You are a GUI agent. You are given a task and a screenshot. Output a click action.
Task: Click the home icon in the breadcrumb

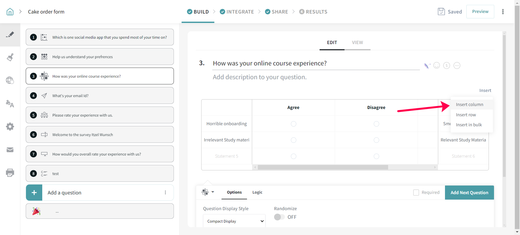point(10,12)
